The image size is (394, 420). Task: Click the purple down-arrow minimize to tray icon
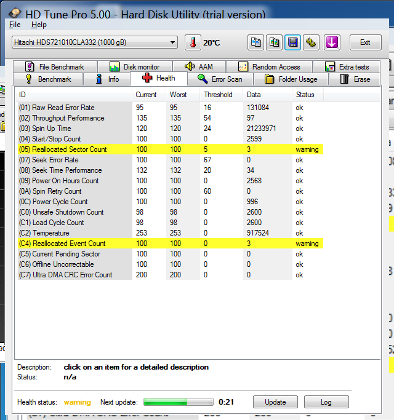[332, 42]
